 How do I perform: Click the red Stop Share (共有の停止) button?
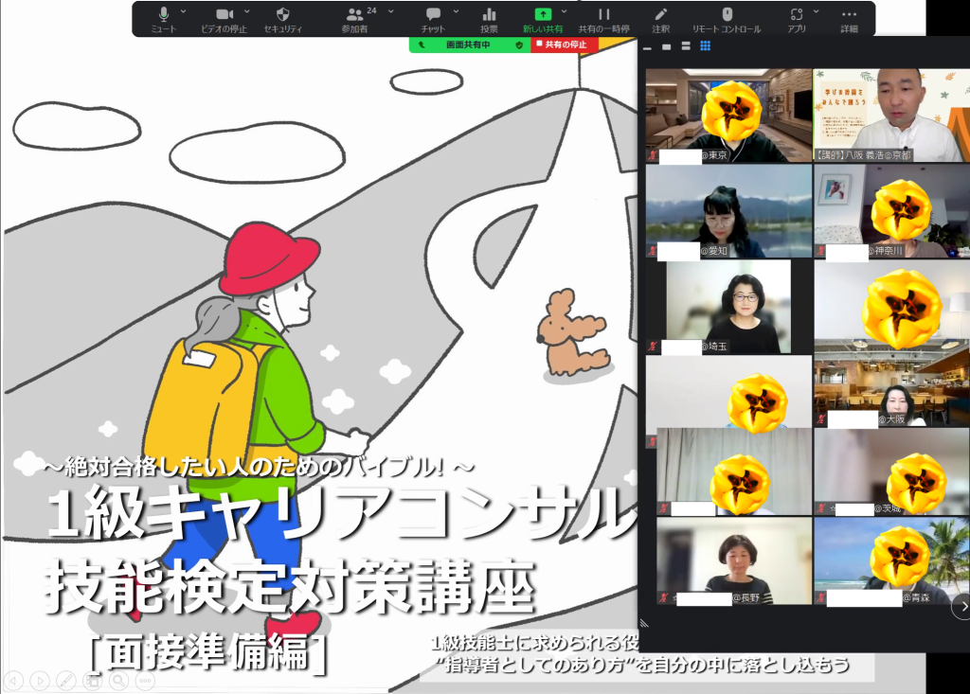[564, 44]
